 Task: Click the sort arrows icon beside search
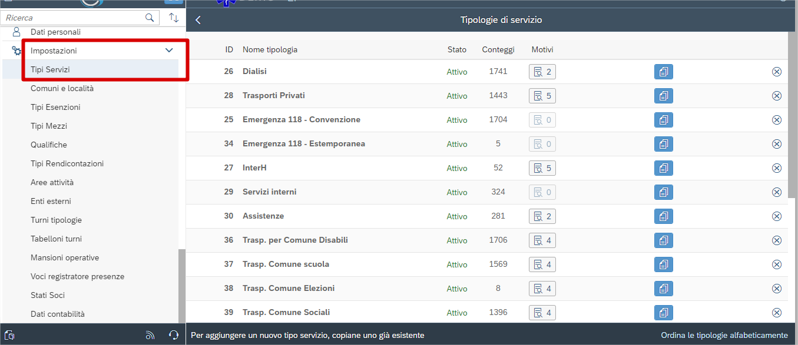[x=174, y=18]
